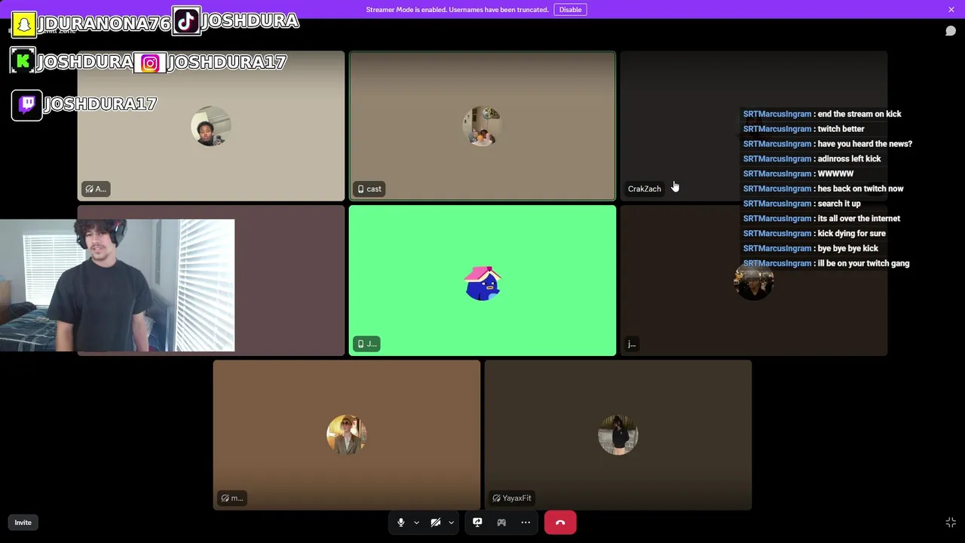Click avatar in the dark j... tile

(x=754, y=281)
